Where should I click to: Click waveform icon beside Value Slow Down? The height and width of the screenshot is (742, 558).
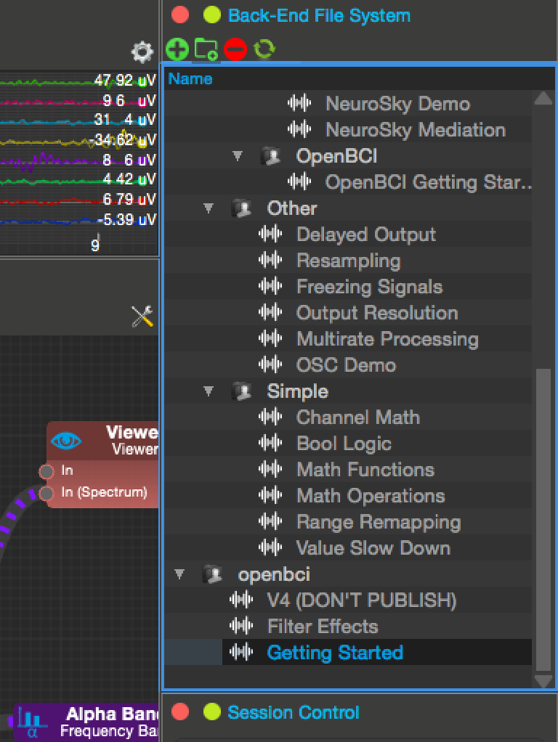pyautogui.click(x=270, y=547)
